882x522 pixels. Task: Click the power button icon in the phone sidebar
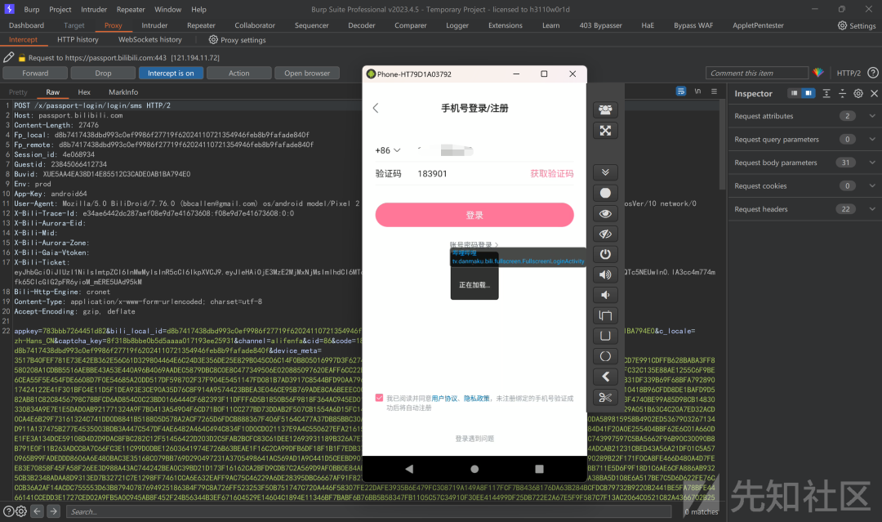(x=605, y=254)
